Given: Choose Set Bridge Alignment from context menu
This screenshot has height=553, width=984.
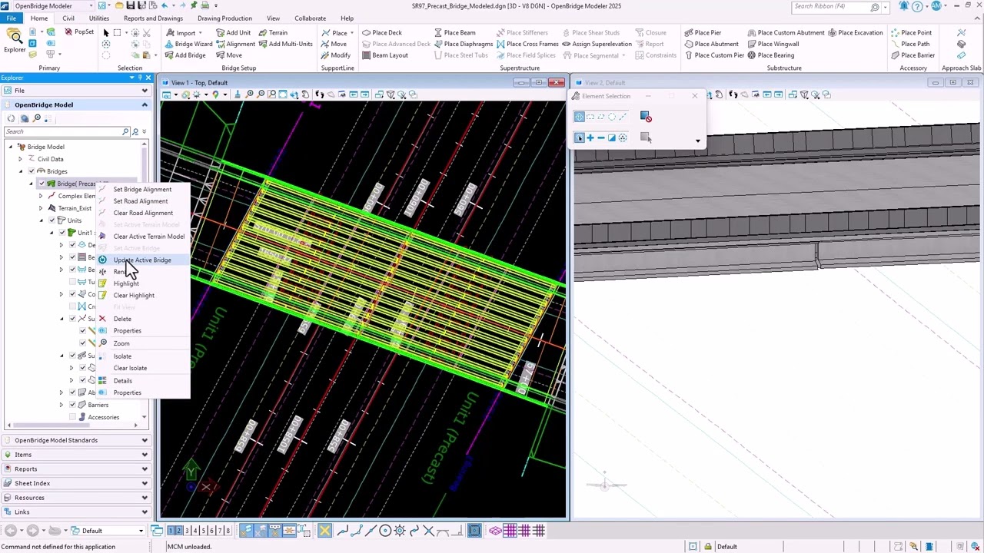Looking at the screenshot, I should click(x=142, y=189).
